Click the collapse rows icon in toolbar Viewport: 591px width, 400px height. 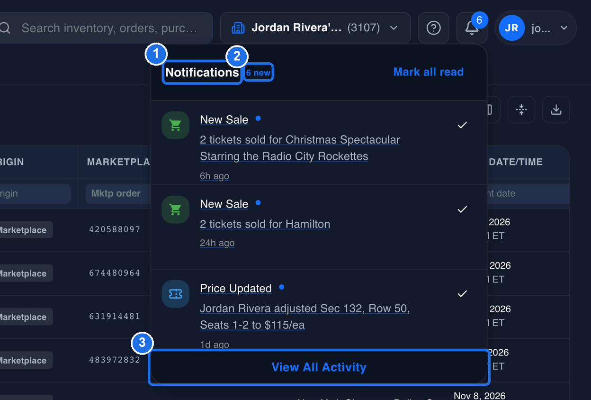[x=521, y=110]
